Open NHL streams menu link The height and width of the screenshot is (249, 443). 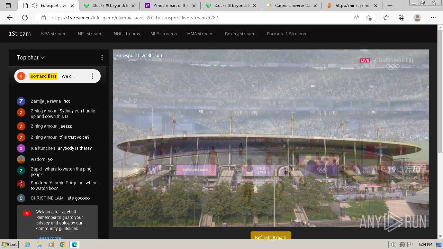click(x=127, y=34)
